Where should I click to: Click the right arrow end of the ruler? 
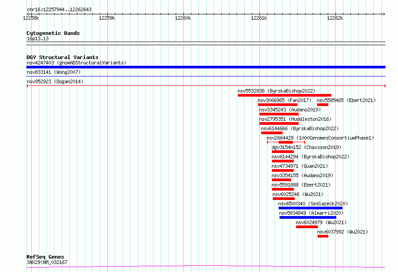click(x=384, y=14)
